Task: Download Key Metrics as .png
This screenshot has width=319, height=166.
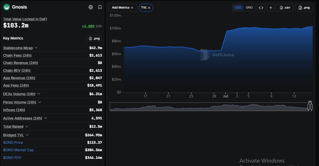Action: pyautogui.click(x=94, y=39)
